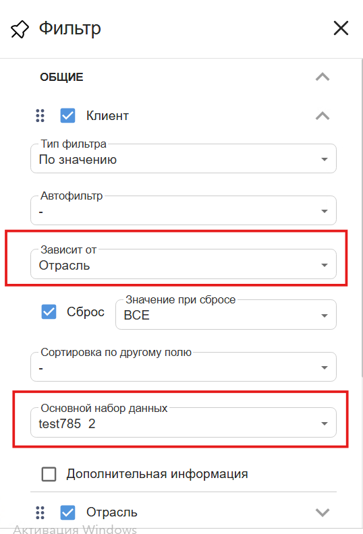
Task: Collapse the Клиент filter settings
Action: click(x=323, y=116)
